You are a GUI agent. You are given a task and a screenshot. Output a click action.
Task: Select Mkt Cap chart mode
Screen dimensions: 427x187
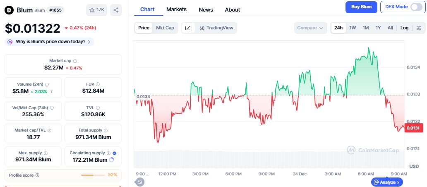click(x=165, y=28)
